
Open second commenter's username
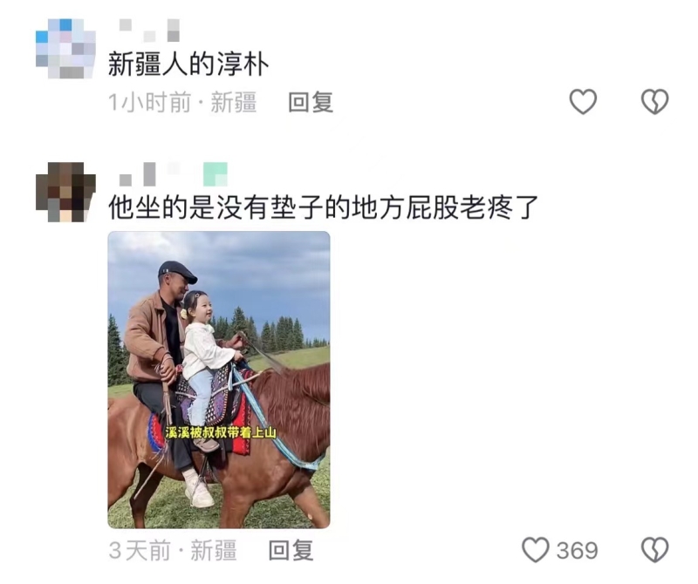click(x=151, y=174)
